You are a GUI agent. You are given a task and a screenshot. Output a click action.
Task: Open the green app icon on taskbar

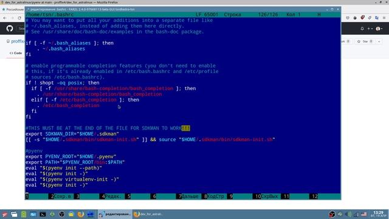(x=24, y=214)
